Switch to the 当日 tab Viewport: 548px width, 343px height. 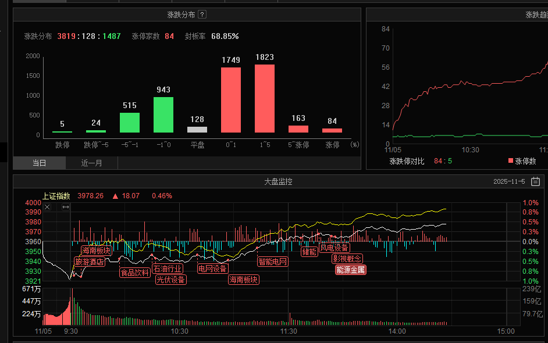point(40,163)
